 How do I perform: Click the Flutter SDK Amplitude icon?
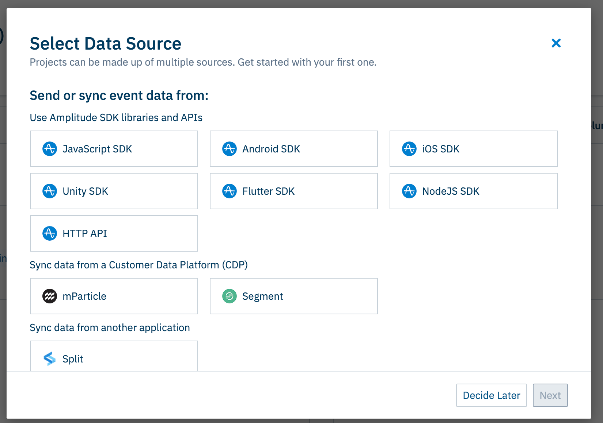(230, 191)
